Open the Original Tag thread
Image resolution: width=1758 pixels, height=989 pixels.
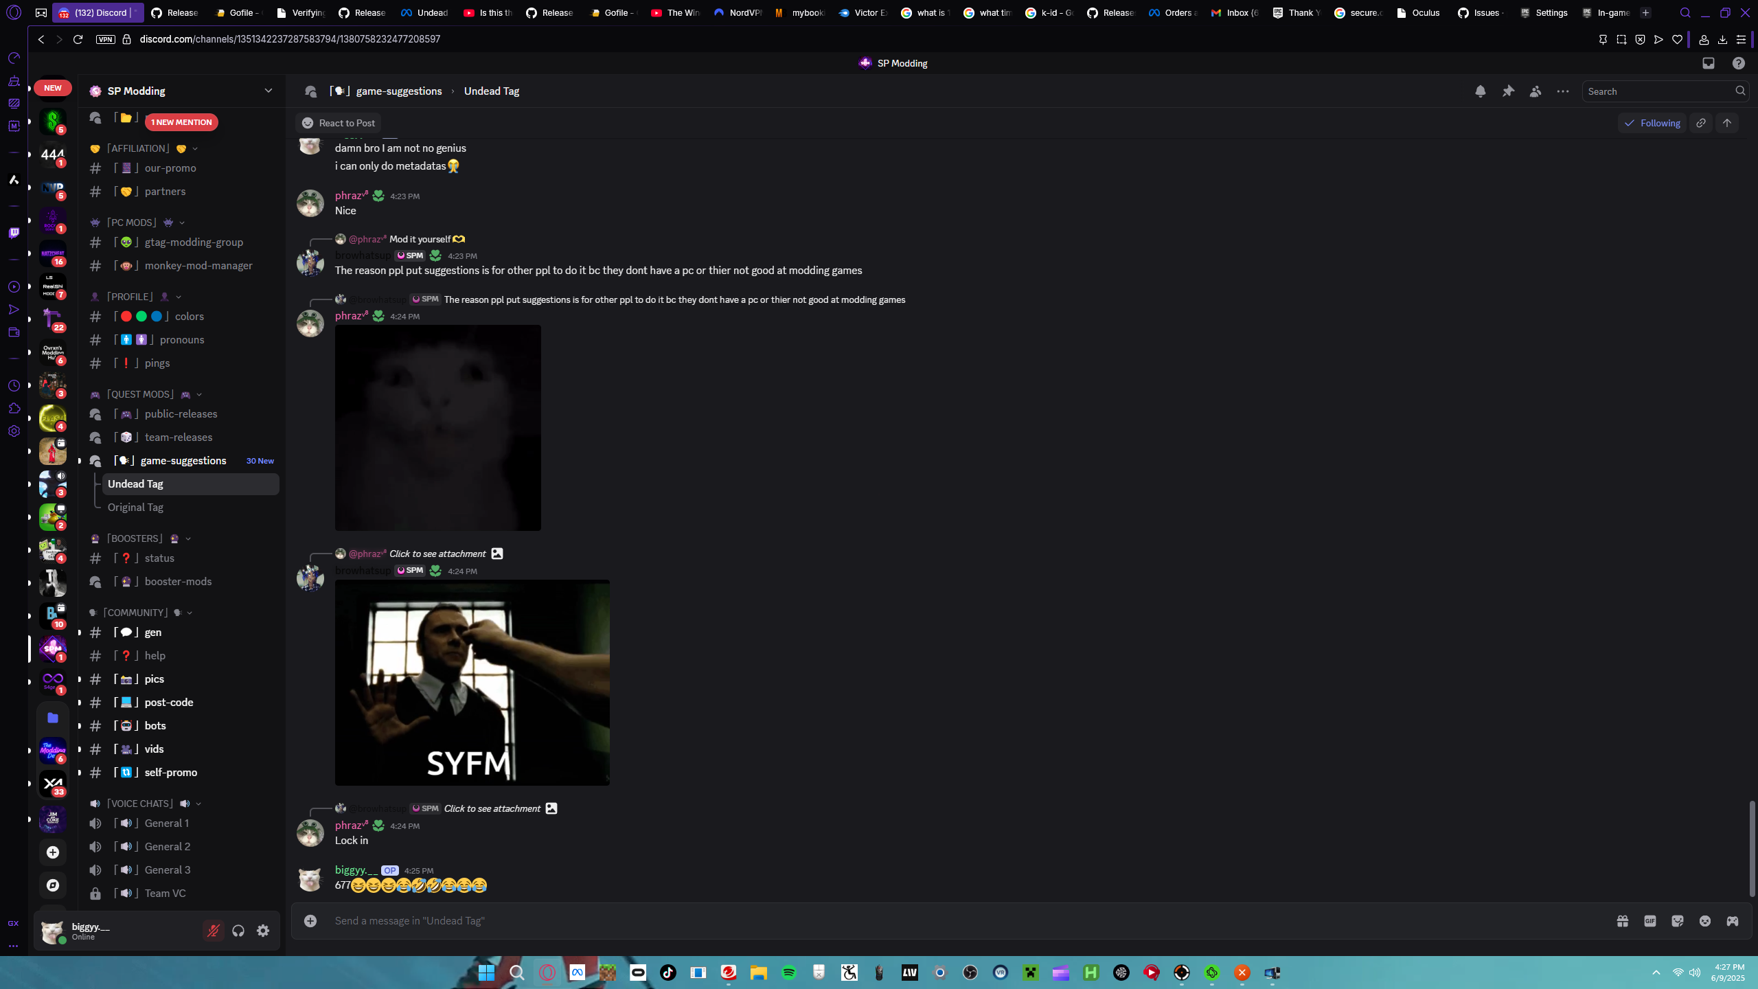pyautogui.click(x=135, y=508)
